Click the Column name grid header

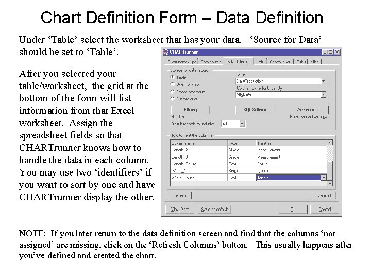(x=199, y=143)
